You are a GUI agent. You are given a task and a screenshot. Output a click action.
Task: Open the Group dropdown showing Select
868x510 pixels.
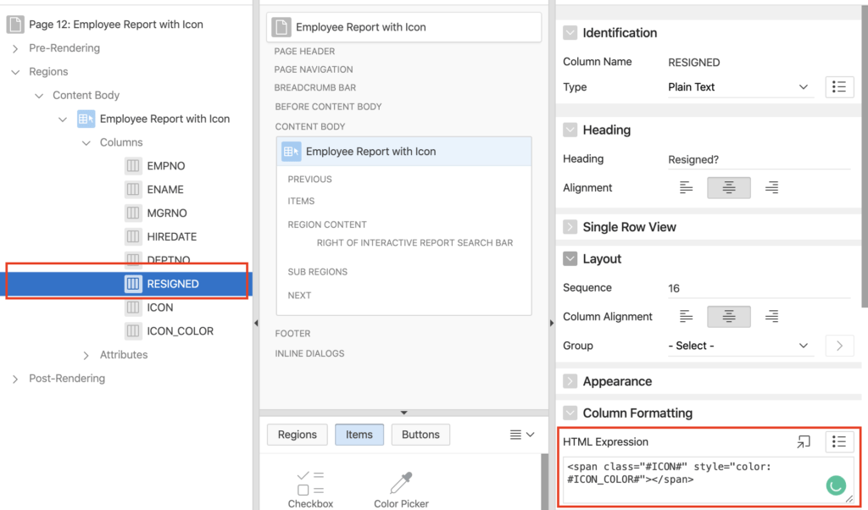click(740, 346)
